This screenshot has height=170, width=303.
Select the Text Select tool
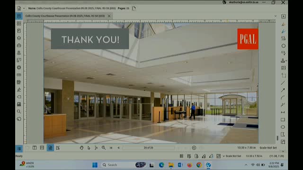[96, 148]
